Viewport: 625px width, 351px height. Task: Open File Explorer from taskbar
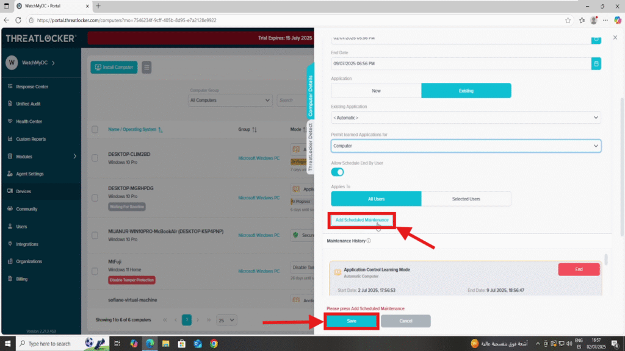[x=166, y=344]
